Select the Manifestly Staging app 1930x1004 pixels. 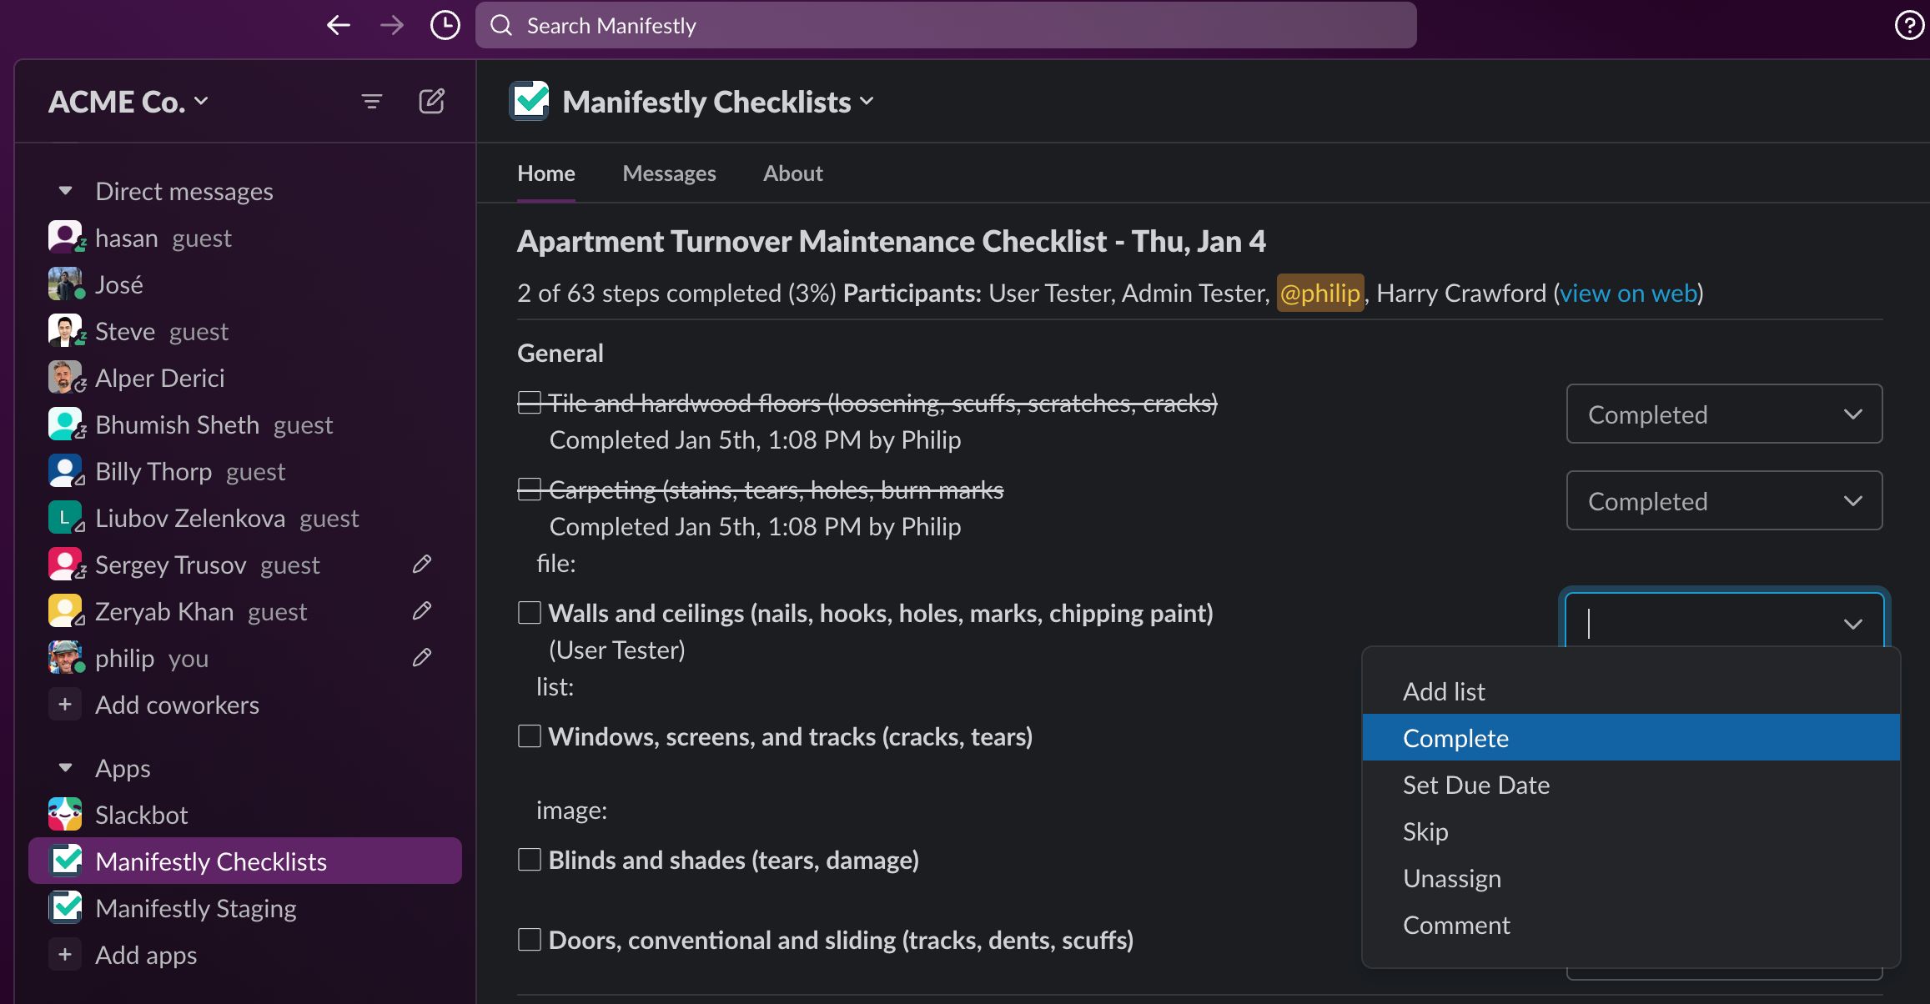195,907
